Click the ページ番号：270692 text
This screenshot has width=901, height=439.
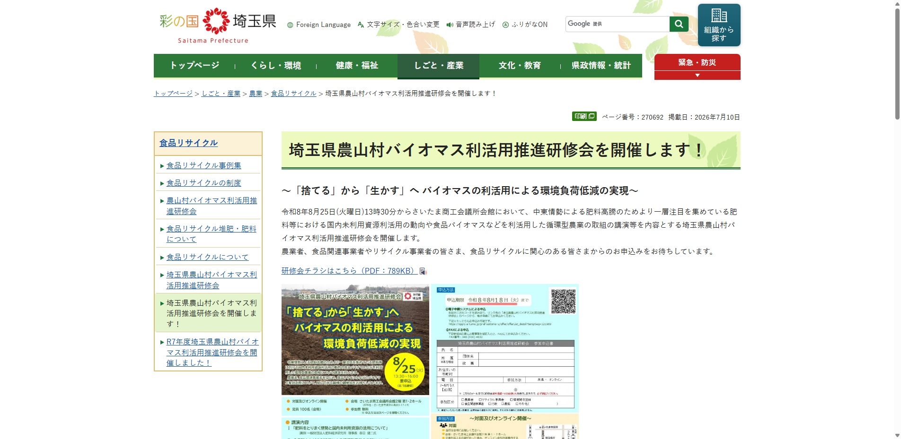[633, 117]
